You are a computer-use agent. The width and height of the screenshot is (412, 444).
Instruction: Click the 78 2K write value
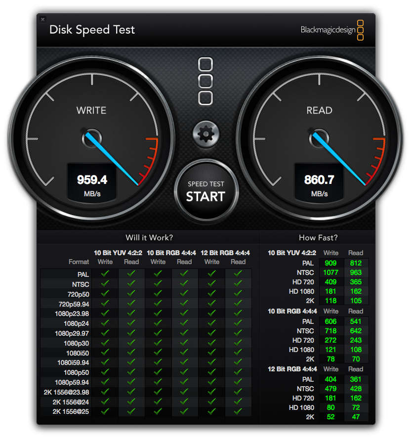tap(331, 359)
